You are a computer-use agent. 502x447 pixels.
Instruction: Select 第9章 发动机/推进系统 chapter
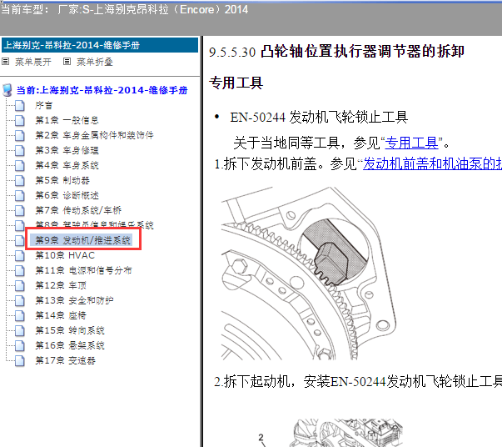[x=82, y=240]
